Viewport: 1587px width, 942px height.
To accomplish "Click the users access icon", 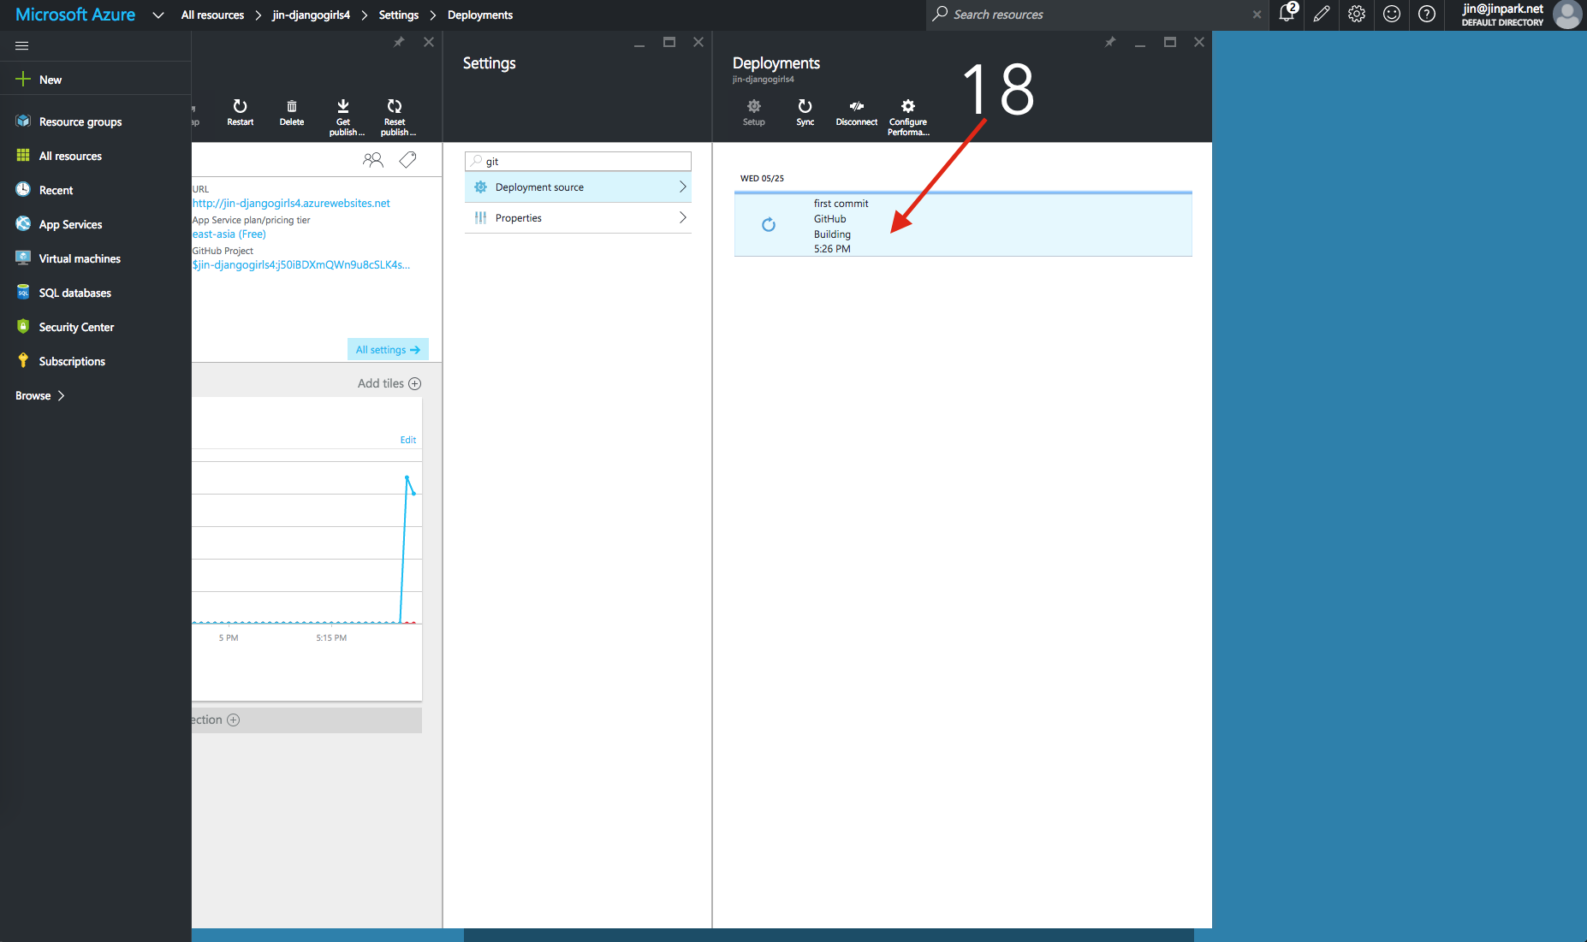I will point(373,160).
